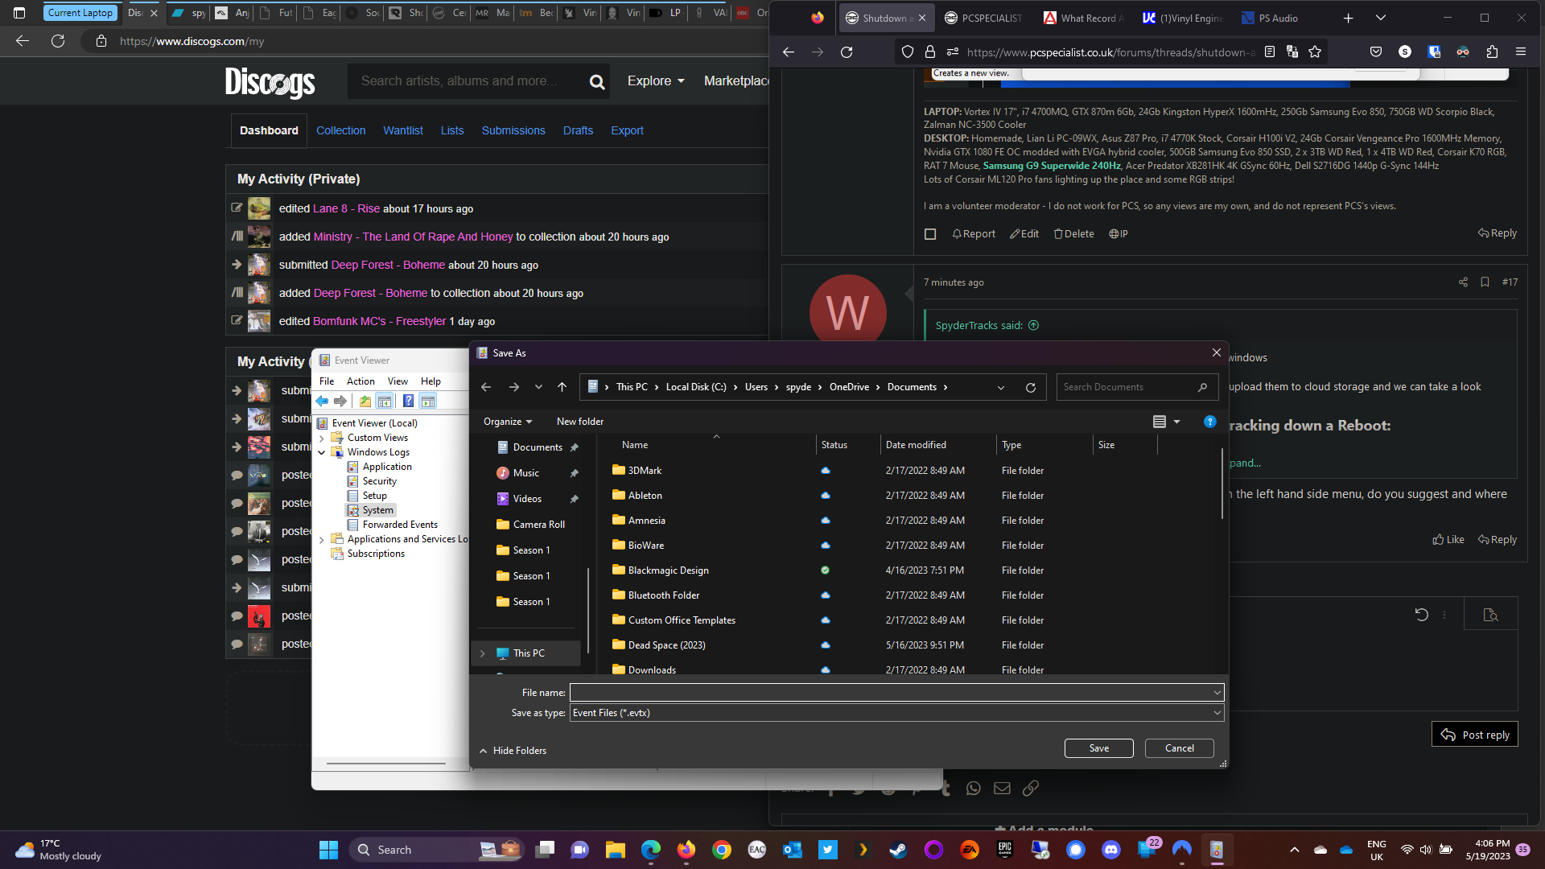Collapse the pane with Hide Folders
This screenshot has width=1545, height=869.
(513, 751)
